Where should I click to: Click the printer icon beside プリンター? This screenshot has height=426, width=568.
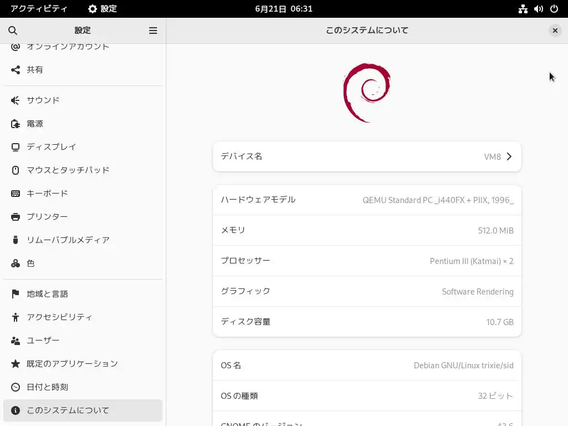click(15, 217)
